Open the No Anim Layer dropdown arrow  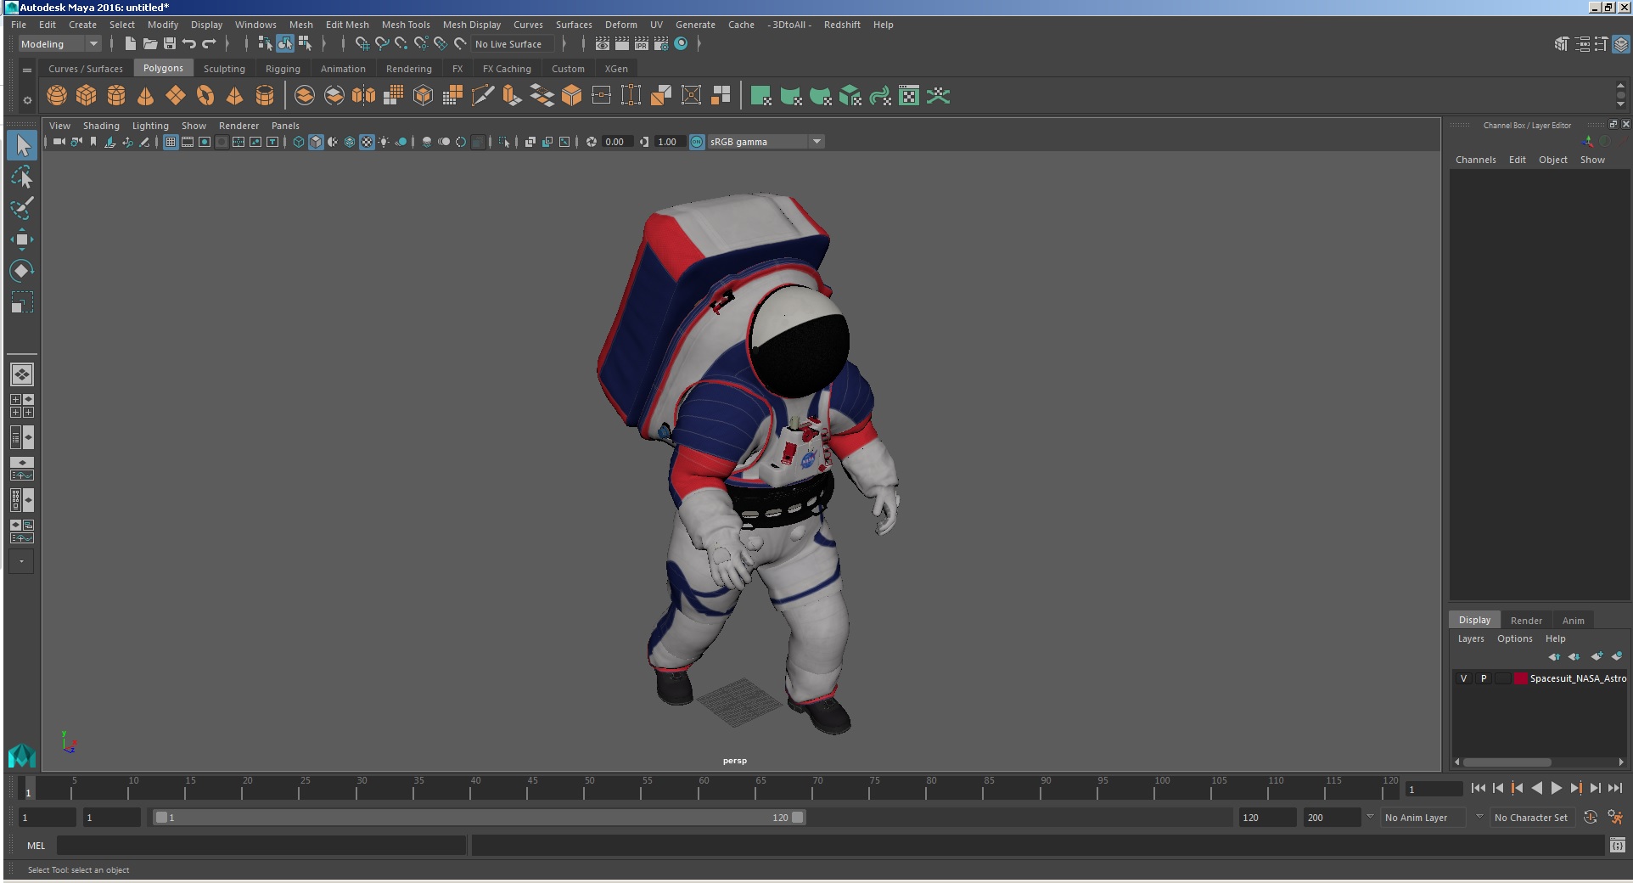tap(1370, 817)
